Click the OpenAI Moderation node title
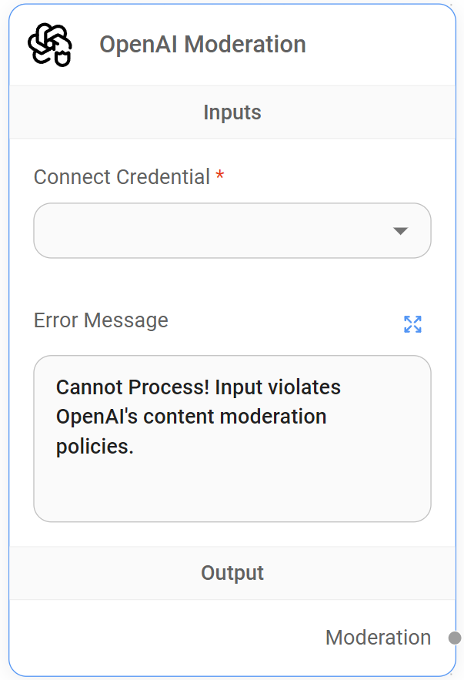 point(202,45)
